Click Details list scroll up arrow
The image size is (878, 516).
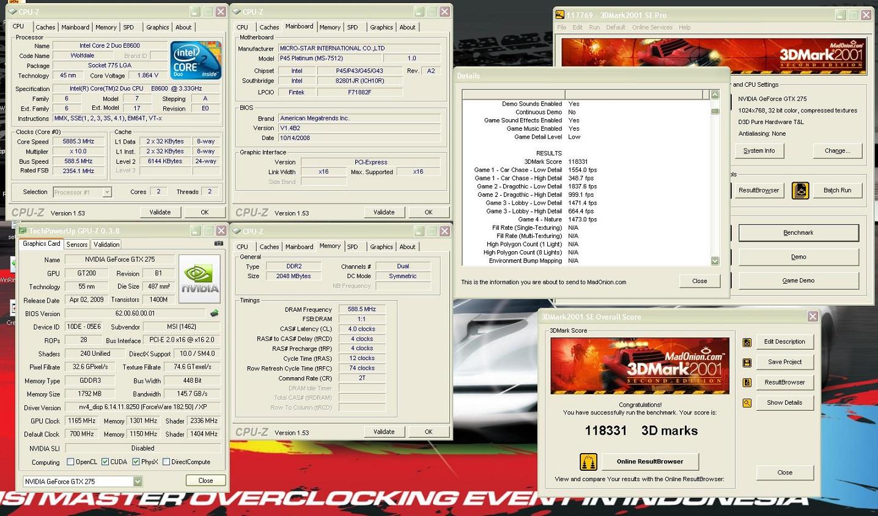pyautogui.click(x=715, y=95)
